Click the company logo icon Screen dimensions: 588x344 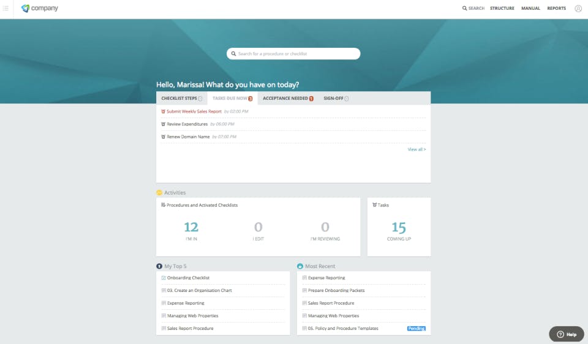[x=25, y=8]
